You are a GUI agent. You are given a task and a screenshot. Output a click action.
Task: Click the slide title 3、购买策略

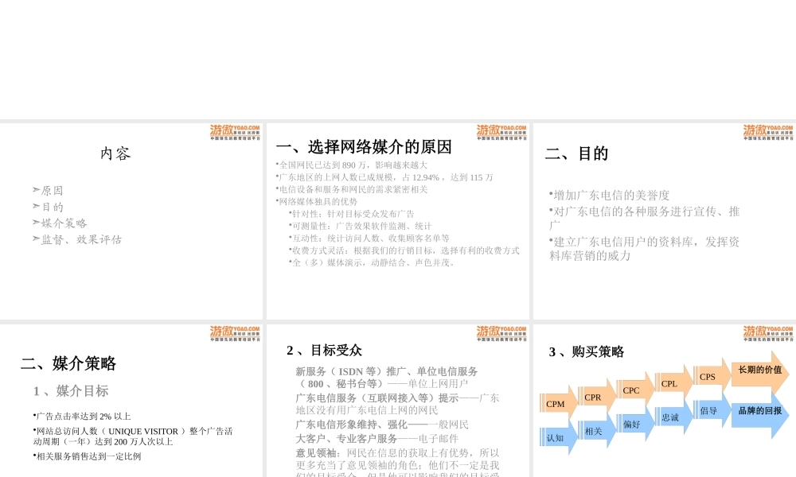click(587, 352)
